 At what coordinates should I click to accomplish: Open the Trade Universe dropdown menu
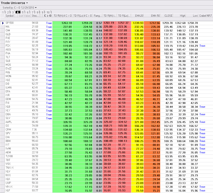click(14, 3)
